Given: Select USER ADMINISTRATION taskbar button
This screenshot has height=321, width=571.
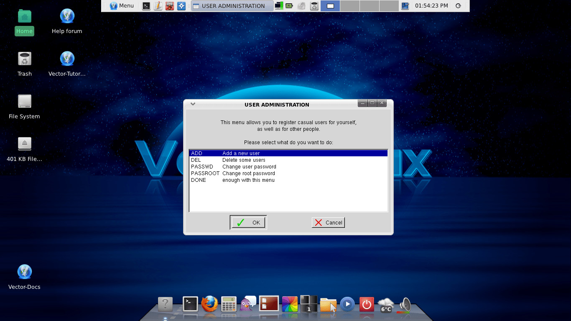Looking at the screenshot, I should (232, 6).
